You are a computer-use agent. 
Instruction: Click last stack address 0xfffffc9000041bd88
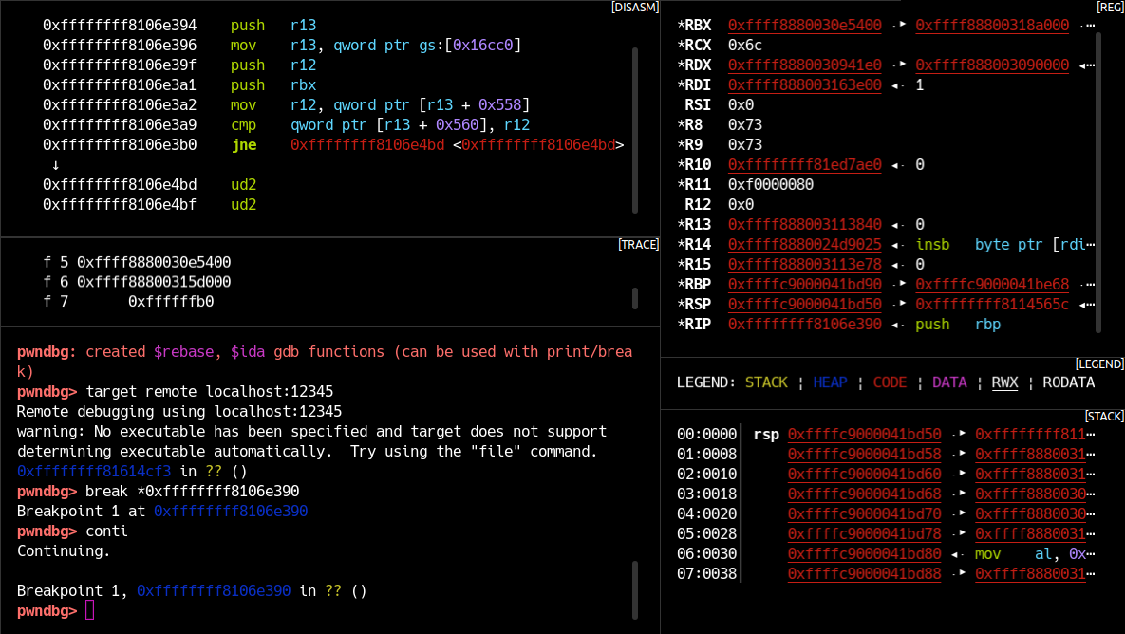click(x=864, y=573)
